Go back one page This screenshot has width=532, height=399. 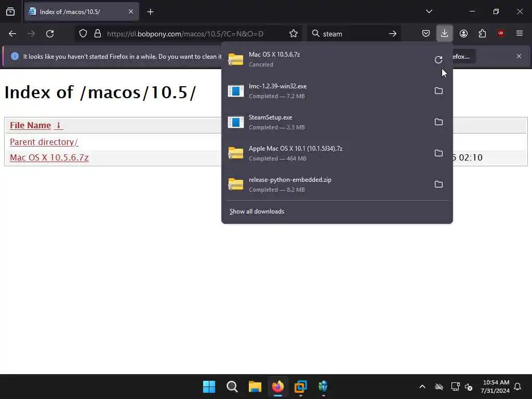tap(12, 34)
